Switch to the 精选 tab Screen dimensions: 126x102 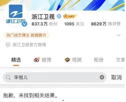16,60
